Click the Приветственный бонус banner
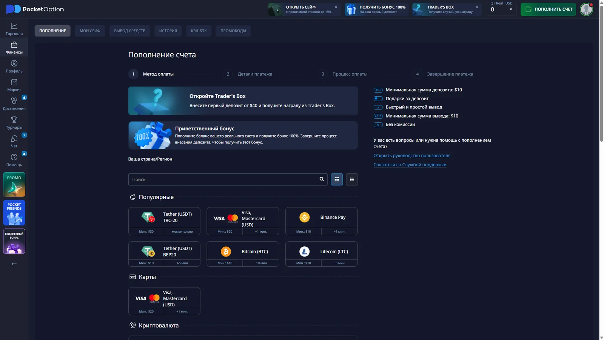The height and width of the screenshot is (340, 604). [x=243, y=135]
